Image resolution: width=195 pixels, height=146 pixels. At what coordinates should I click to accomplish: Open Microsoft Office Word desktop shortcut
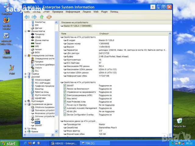coord(6,39)
